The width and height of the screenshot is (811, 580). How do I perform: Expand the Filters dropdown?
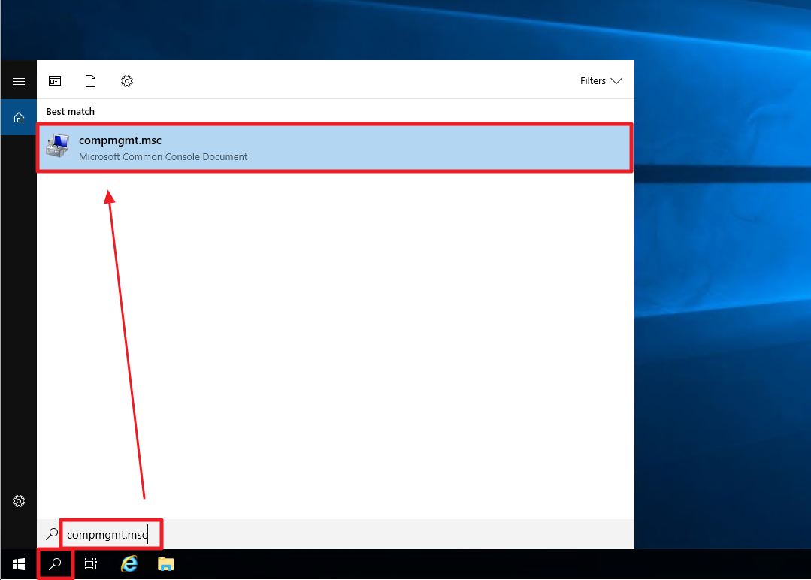[601, 80]
